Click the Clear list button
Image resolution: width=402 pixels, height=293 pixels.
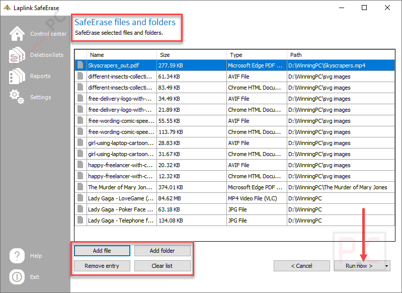pyautogui.click(x=163, y=266)
